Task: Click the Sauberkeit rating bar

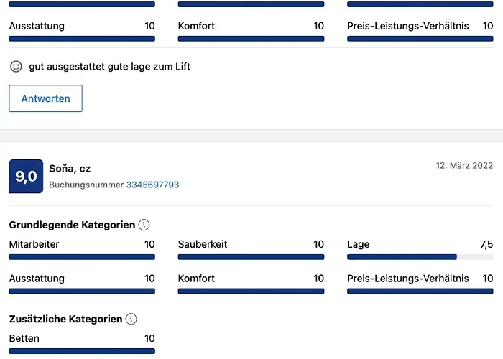Action: point(251,256)
